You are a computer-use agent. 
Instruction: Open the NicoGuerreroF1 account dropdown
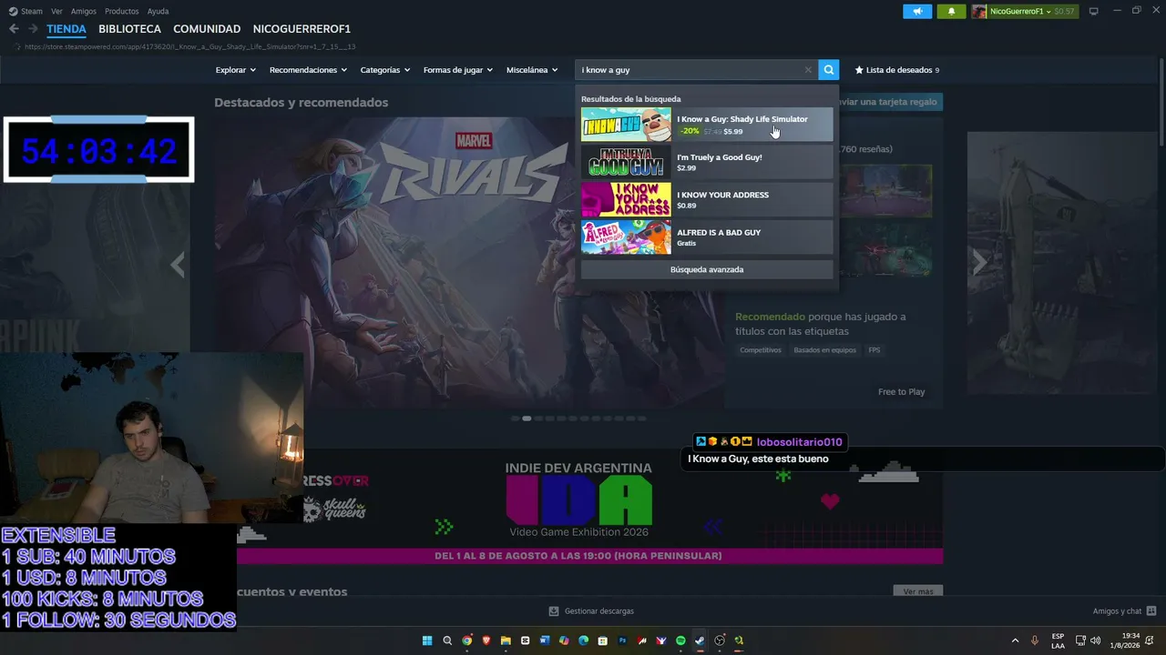point(1019,11)
